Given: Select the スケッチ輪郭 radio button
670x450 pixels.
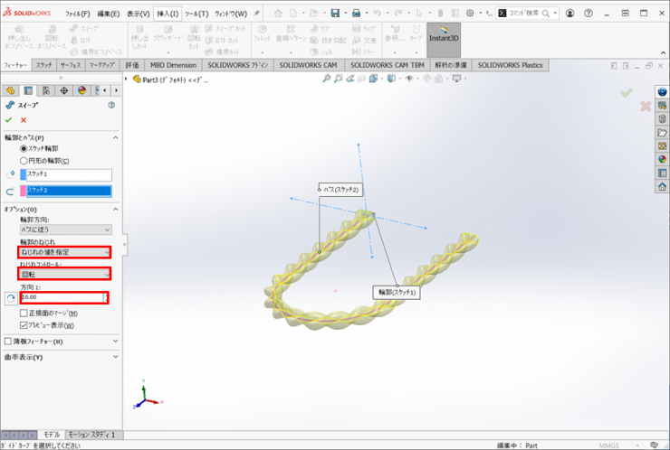Looking at the screenshot, I should (x=24, y=149).
